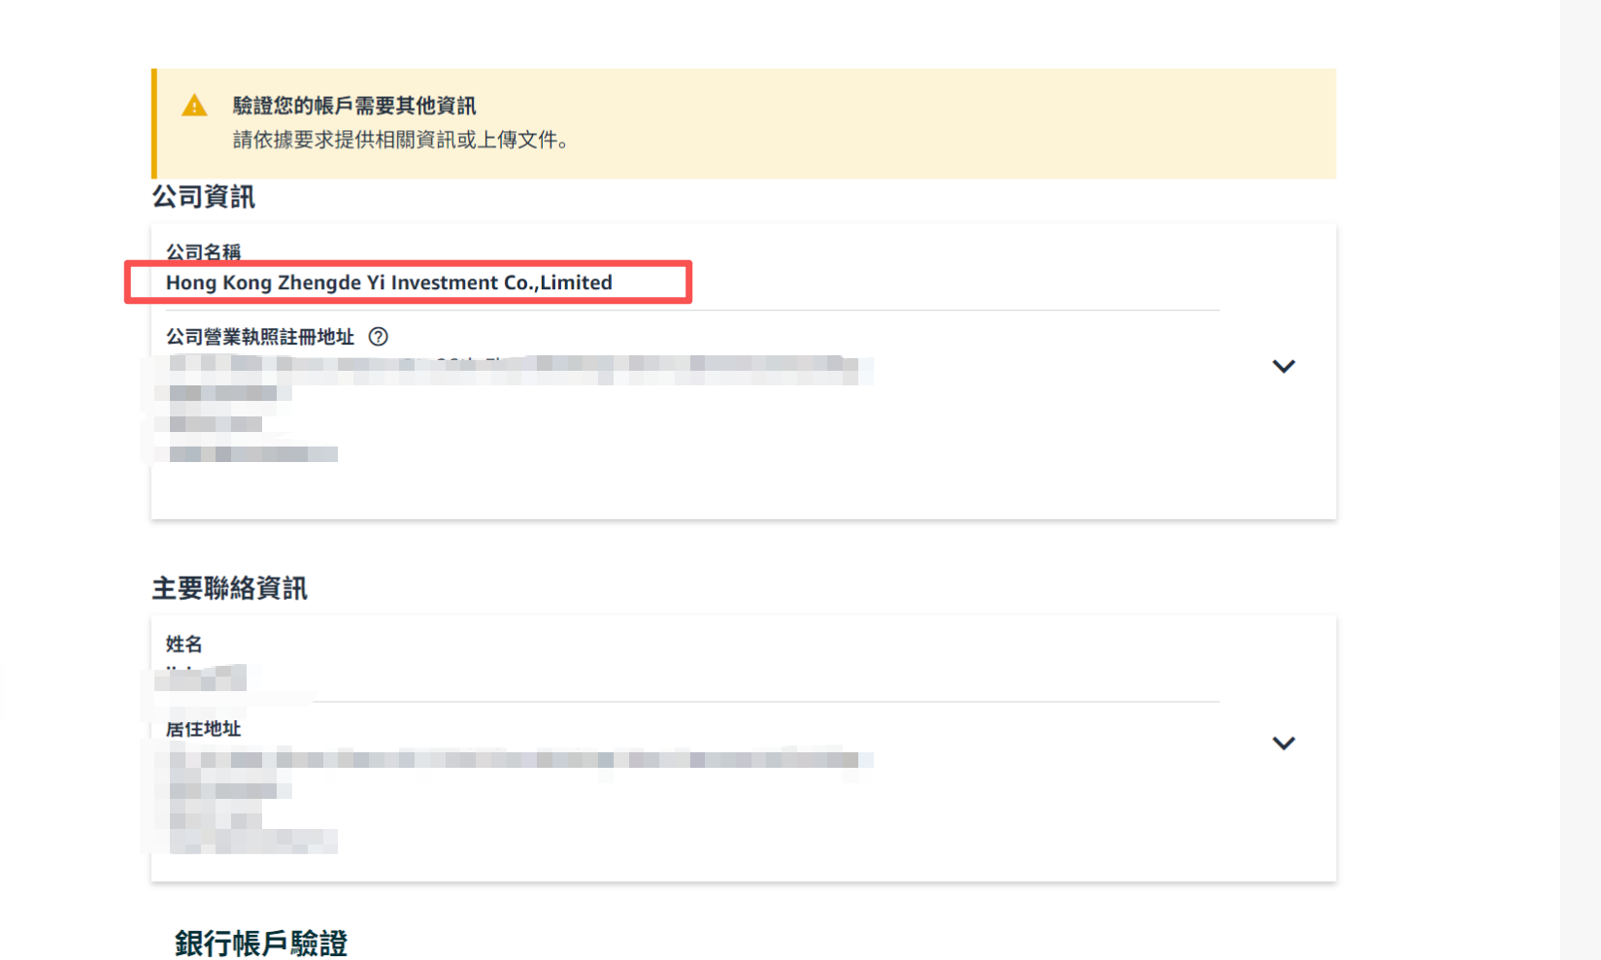Click last blurred line of residential address
Image resolution: width=1601 pixels, height=960 pixels.
click(252, 841)
